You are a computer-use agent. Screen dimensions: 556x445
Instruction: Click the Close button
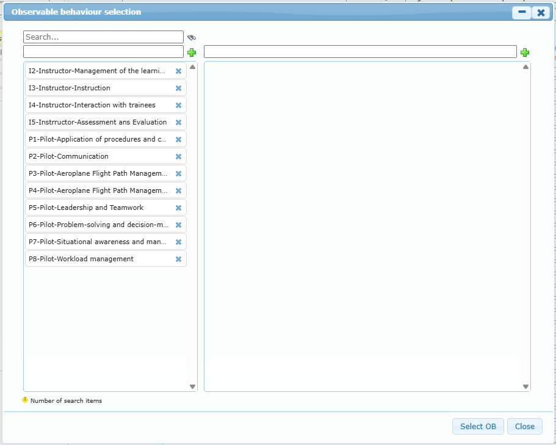point(525,426)
